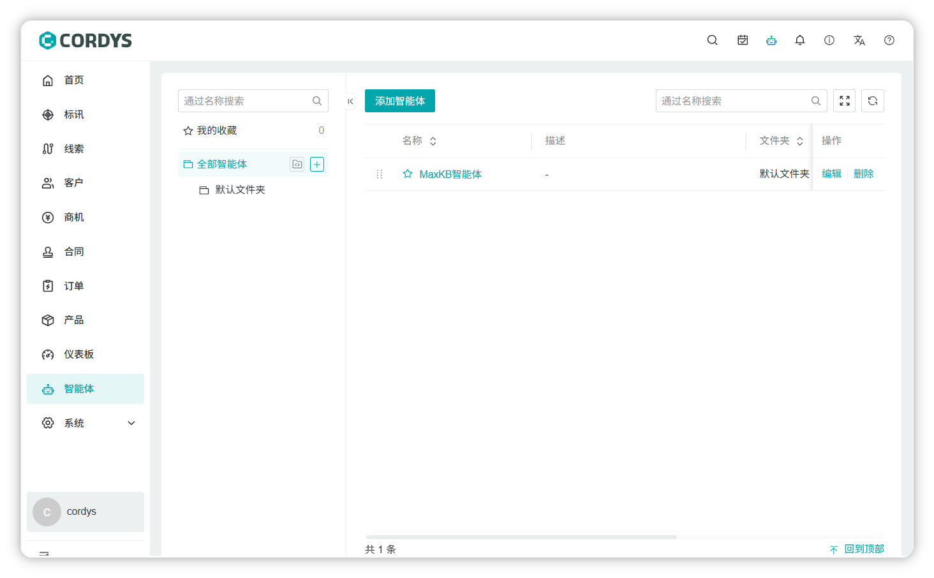Sort by 名称 column
The width and height of the screenshot is (934, 578).
[433, 141]
